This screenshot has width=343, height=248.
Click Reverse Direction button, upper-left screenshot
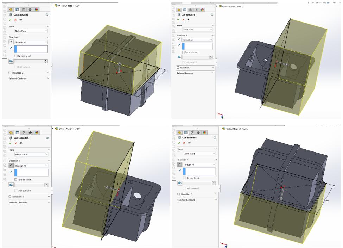point(11,42)
